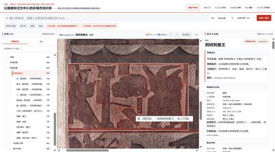The image size is (275, 152).
Task: Switch to the 图义 tab
Action: (x=42, y=42)
